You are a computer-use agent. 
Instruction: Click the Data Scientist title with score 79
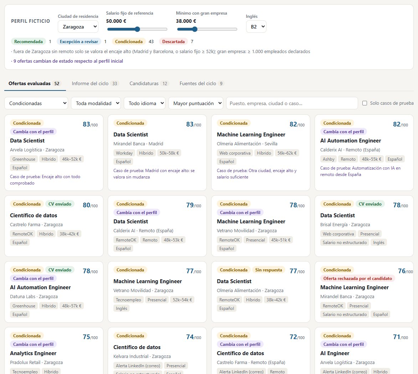pos(131,222)
